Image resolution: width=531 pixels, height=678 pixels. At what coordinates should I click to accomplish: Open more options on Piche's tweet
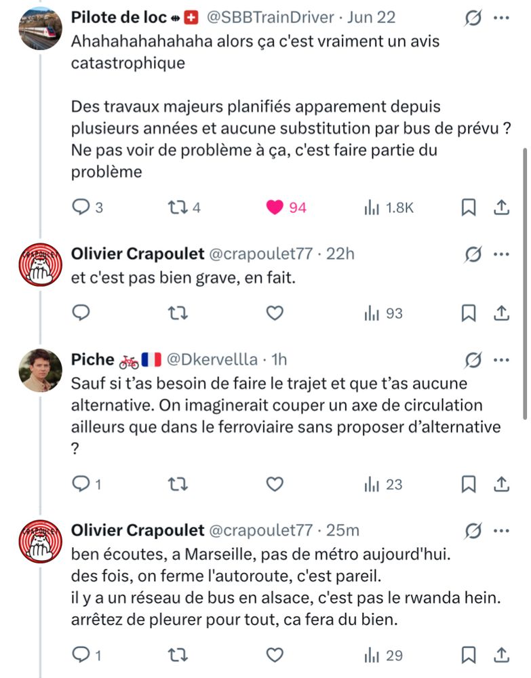501,360
